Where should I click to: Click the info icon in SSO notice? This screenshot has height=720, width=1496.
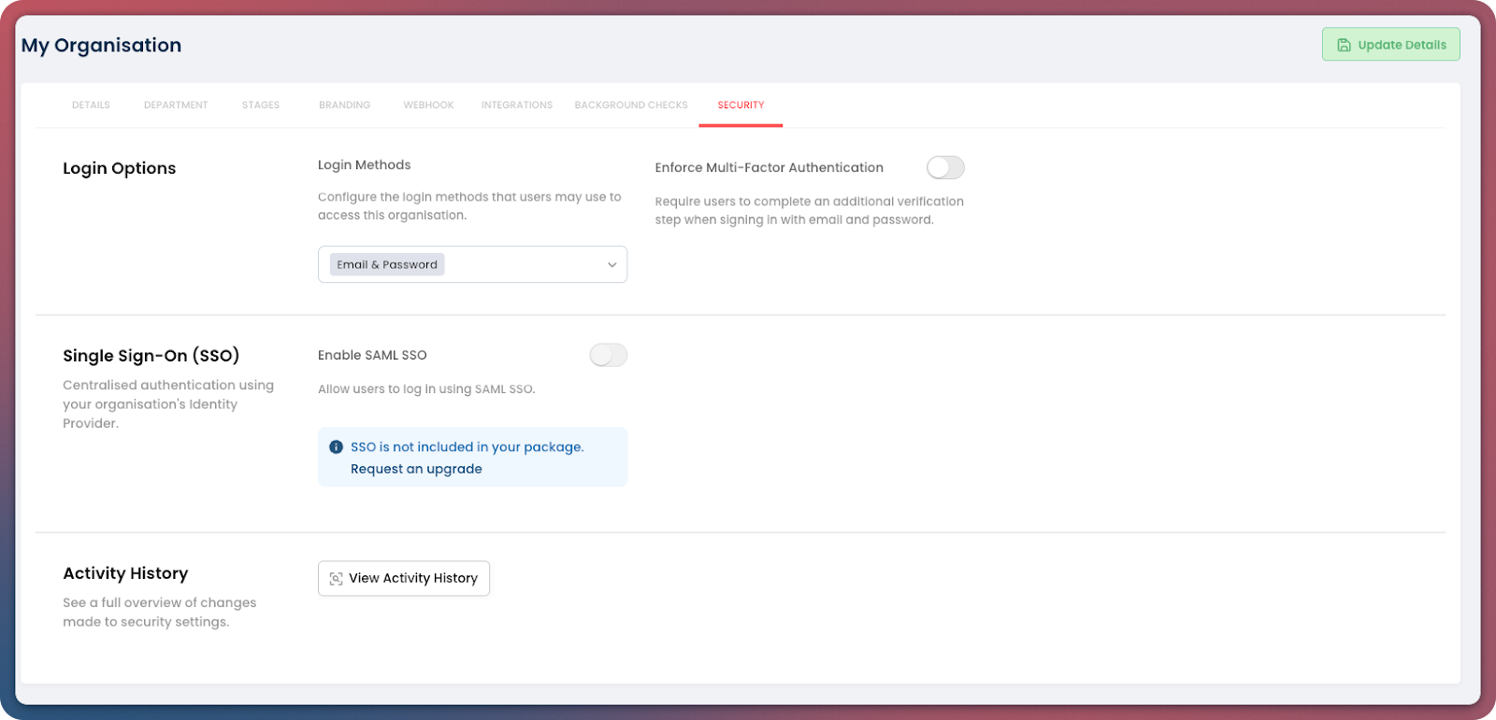[336, 447]
